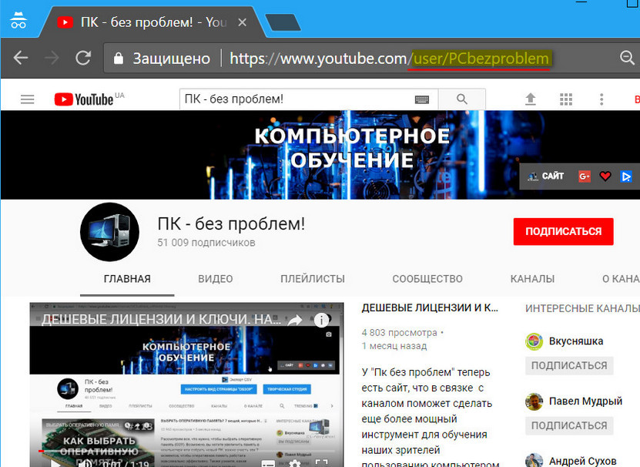Click the upload video icon

point(530,99)
